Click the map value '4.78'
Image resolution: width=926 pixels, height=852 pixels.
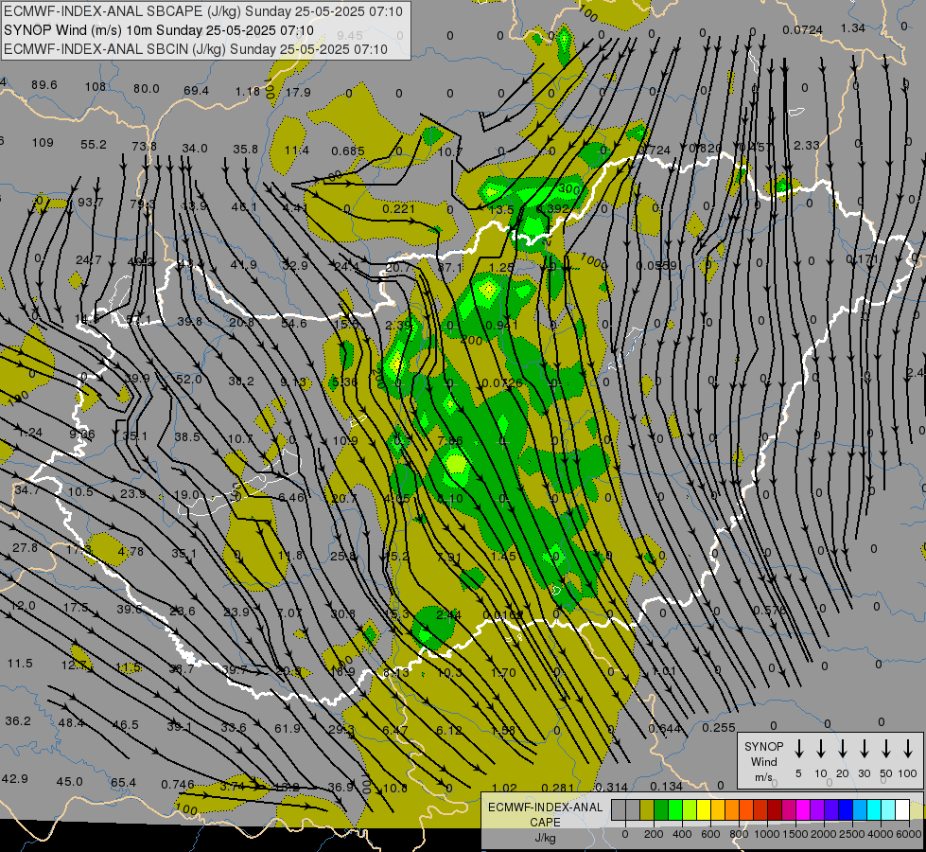[x=131, y=551]
